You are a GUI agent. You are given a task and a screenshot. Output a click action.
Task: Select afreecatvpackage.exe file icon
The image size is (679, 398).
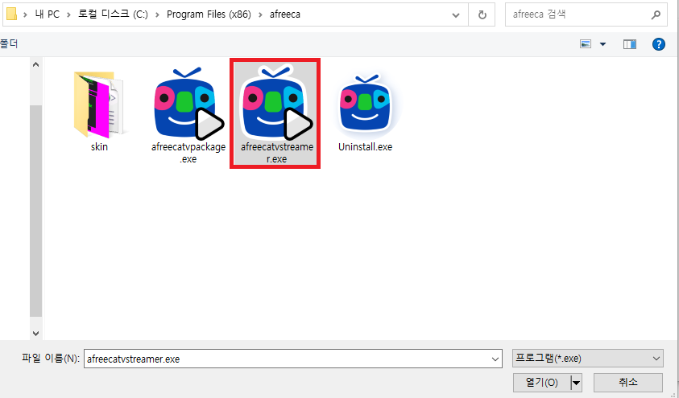(188, 103)
